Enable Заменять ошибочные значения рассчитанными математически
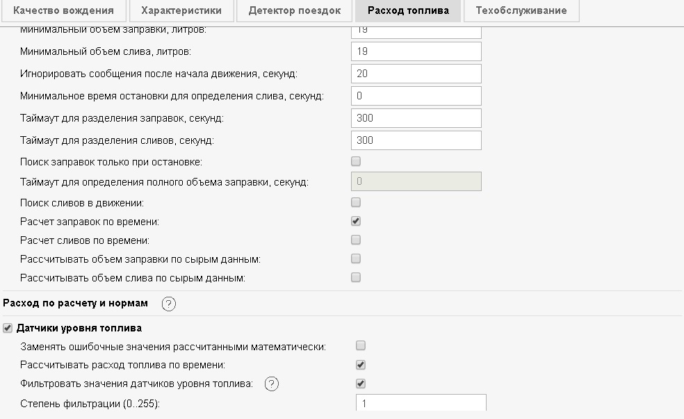This screenshot has height=419, width=684. pos(360,346)
